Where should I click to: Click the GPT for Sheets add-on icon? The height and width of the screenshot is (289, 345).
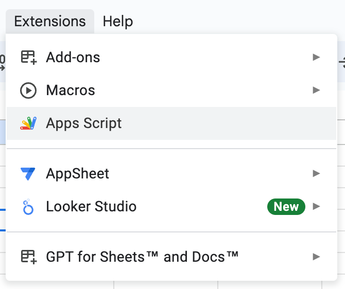click(x=28, y=256)
